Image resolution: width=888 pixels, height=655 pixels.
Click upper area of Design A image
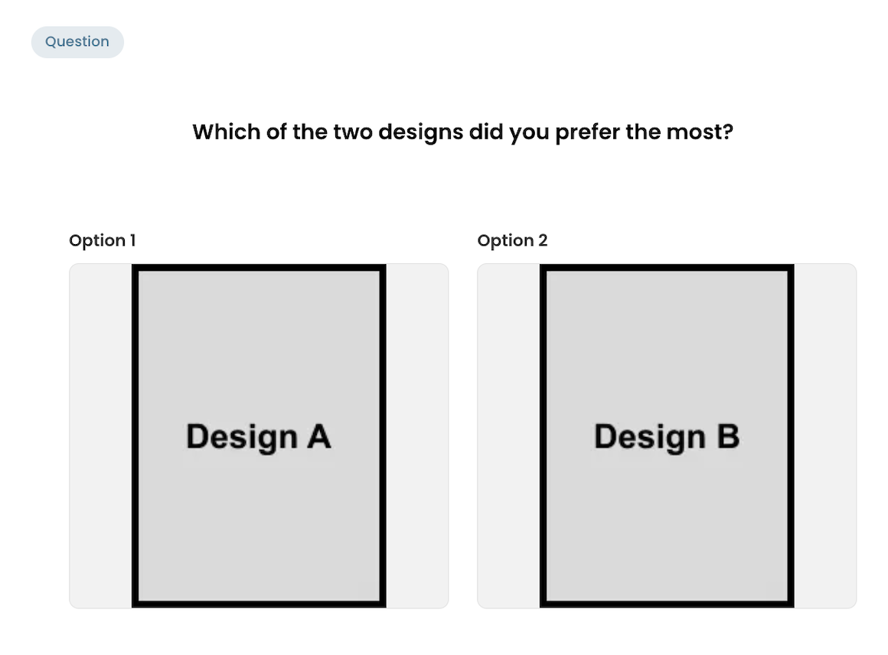(x=259, y=340)
